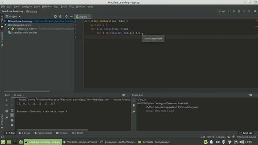Expand the Machine Learning project folder
Image resolution: width=258 pixels, height=145 pixels.
[x=5, y=21]
